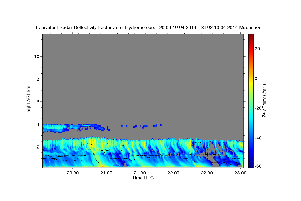The width and height of the screenshot is (301, 201).
Task: Click the height label 8
Action: pyautogui.click(x=38, y=79)
